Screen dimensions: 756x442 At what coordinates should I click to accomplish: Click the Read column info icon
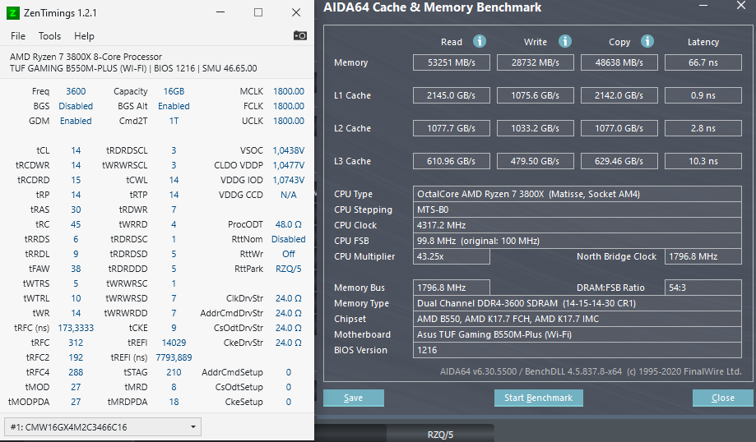pos(480,41)
